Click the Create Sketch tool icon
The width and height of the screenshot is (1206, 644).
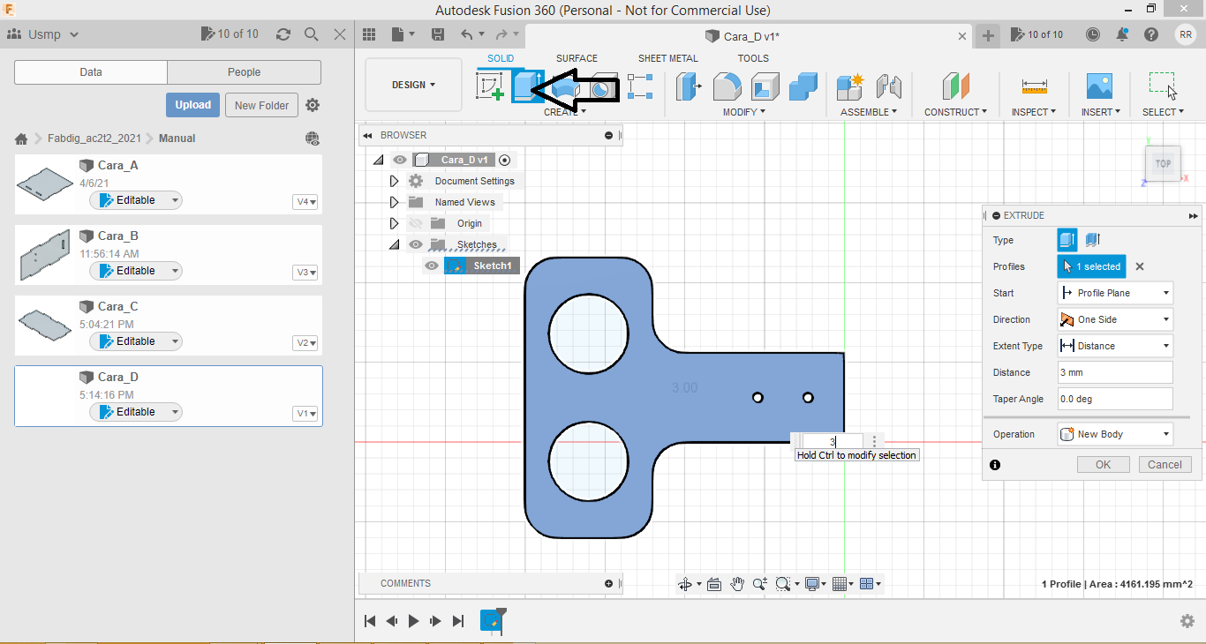tap(489, 86)
